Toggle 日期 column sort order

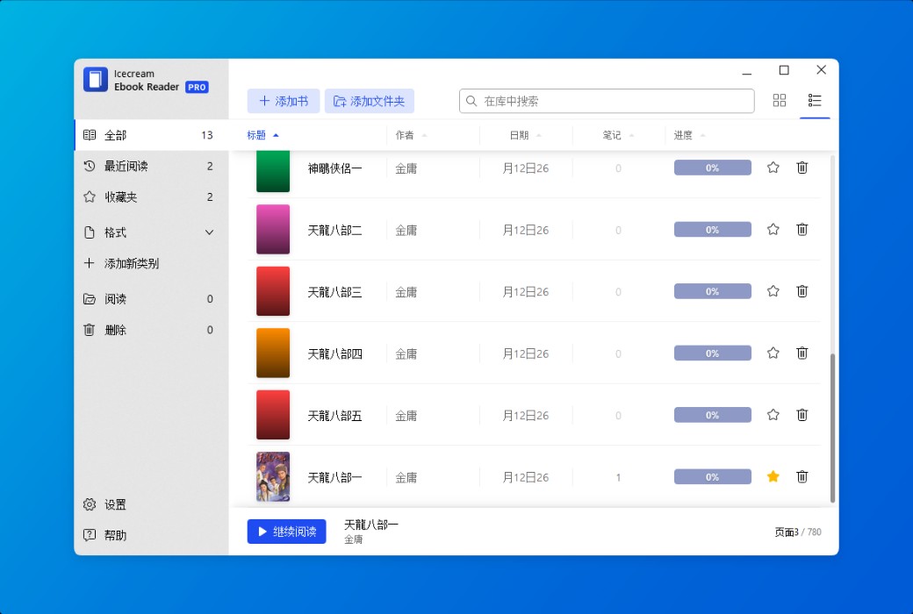pos(521,134)
